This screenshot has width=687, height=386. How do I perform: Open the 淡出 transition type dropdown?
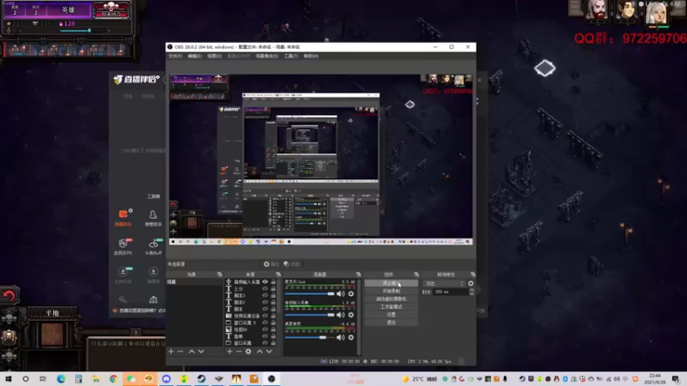[443, 284]
